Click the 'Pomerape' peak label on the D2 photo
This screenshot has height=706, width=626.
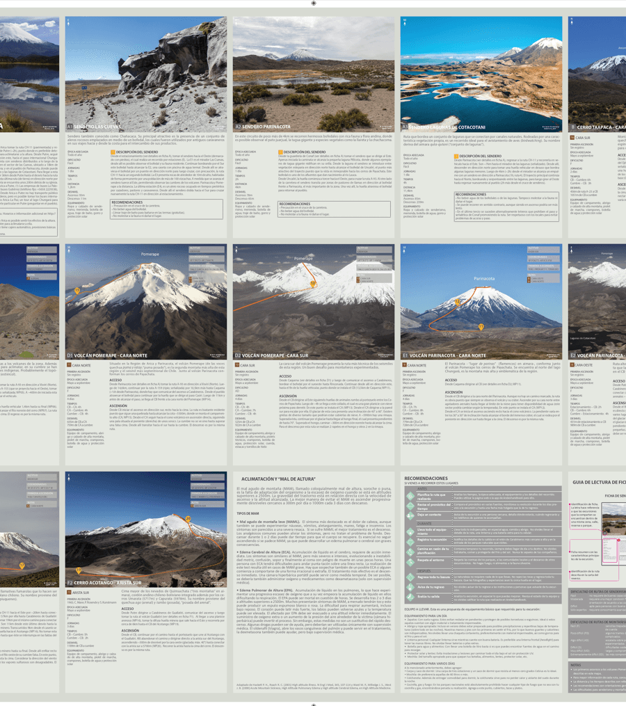pyautogui.click(x=303, y=259)
